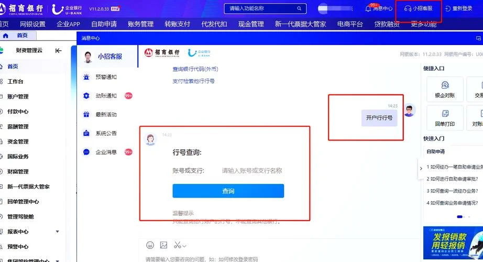The image size is (483, 262).
Task: Open 系统公告 icon entry
Action: (x=86, y=134)
